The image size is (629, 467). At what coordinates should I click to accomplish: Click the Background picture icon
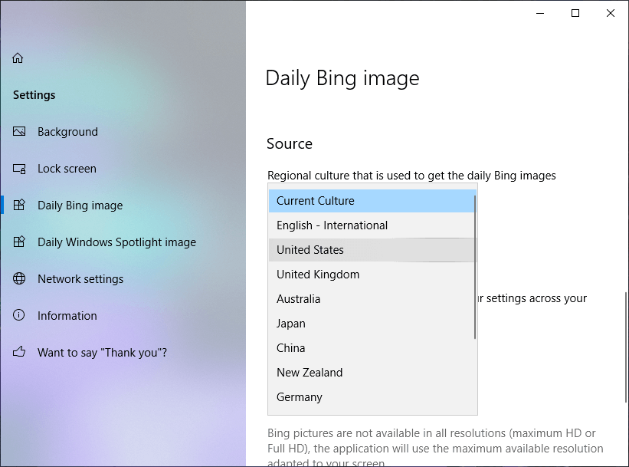coord(20,132)
